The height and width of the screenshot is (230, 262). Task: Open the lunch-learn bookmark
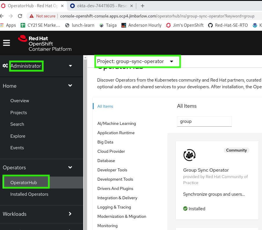pyautogui.click(x=80, y=25)
